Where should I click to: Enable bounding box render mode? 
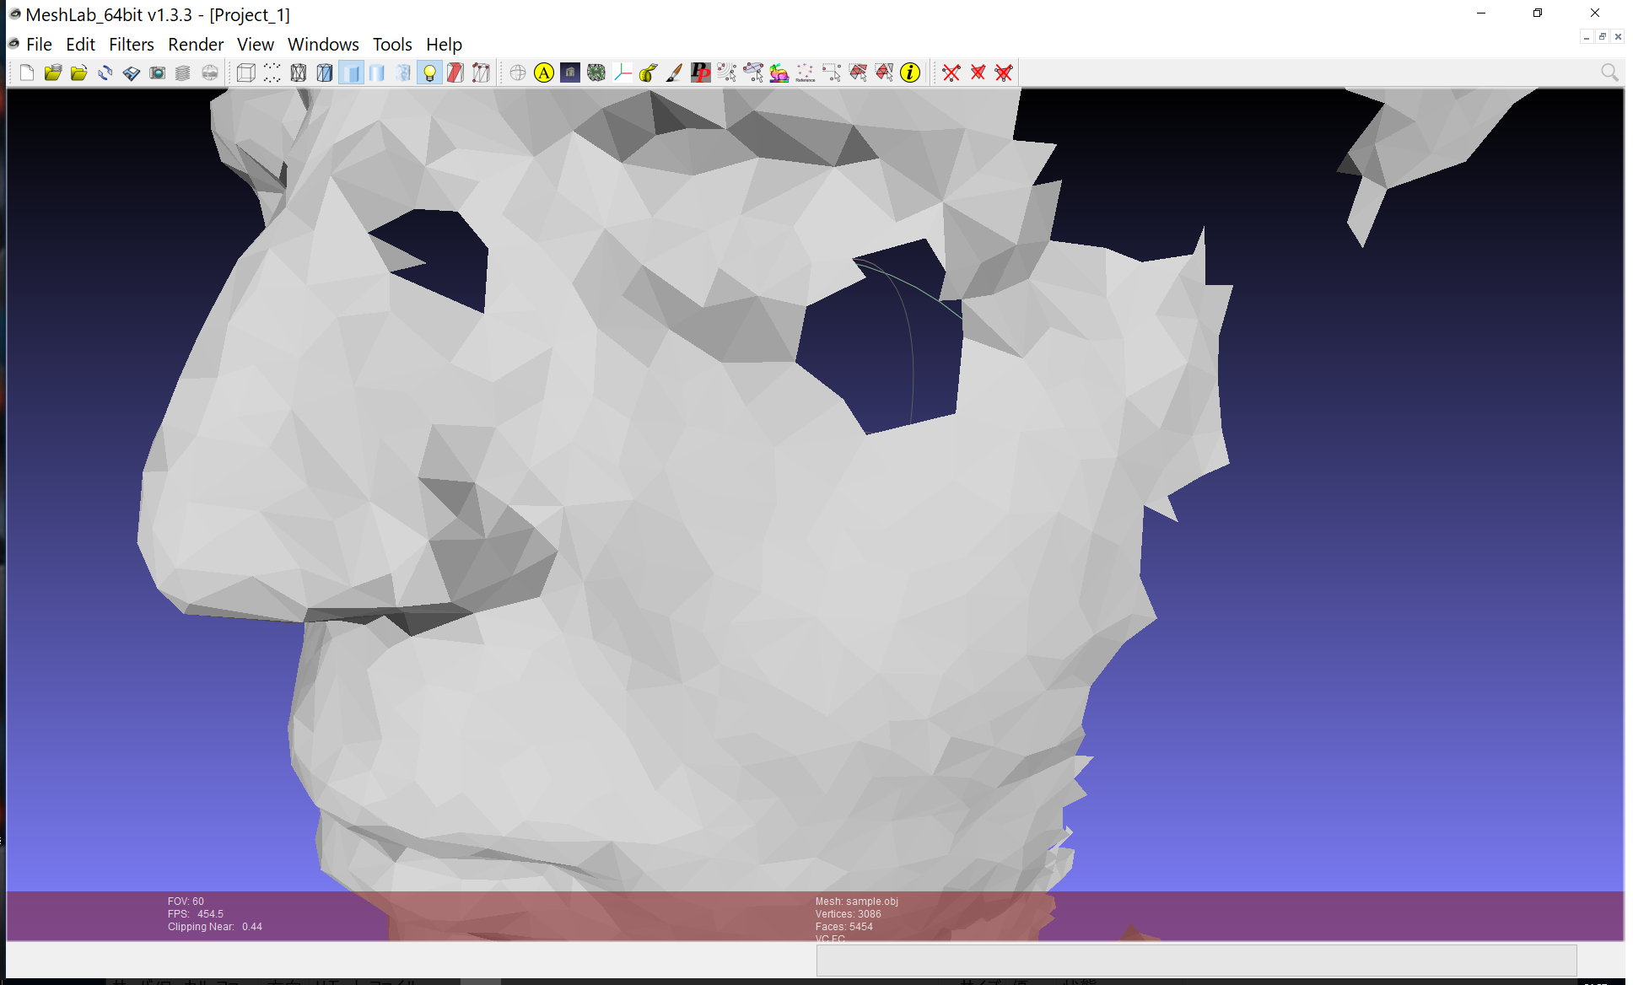tap(245, 73)
